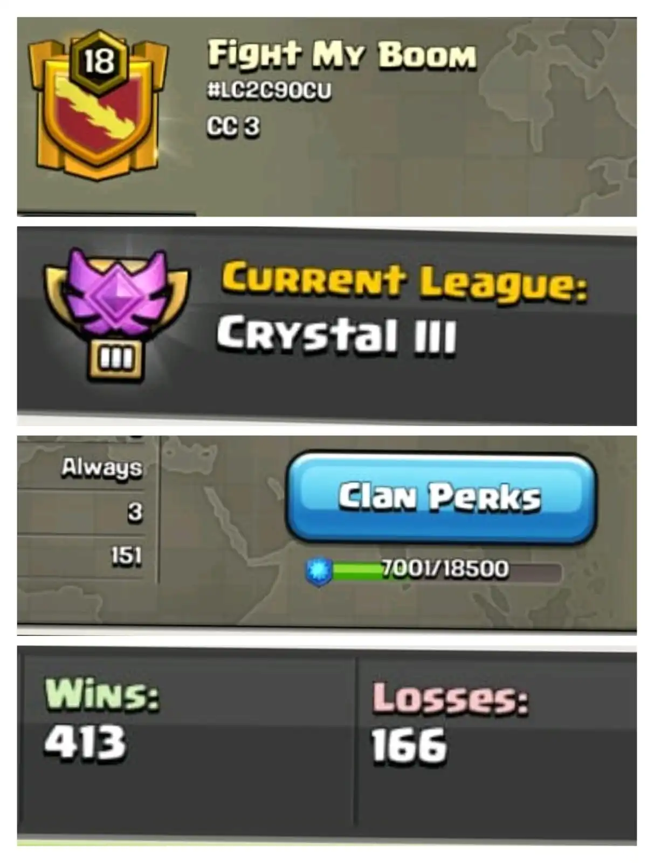
Task: Click the Crystal III league name text
Action: click(x=336, y=335)
